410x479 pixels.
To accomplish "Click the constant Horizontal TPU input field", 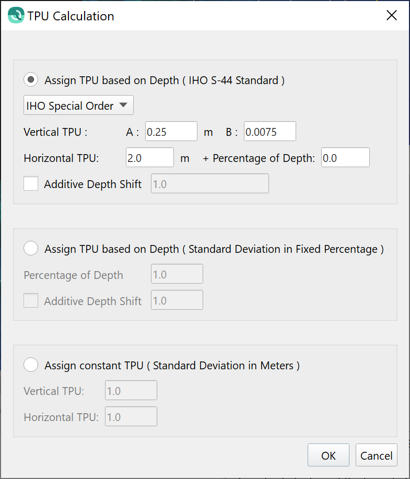I will point(131,417).
